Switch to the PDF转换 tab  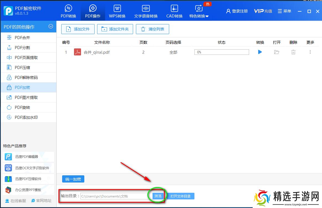(x=68, y=11)
